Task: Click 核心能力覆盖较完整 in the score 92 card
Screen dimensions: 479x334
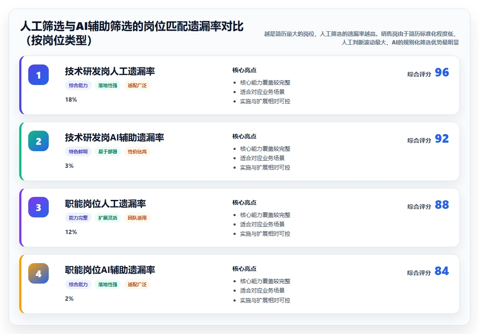Action: (265, 149)
